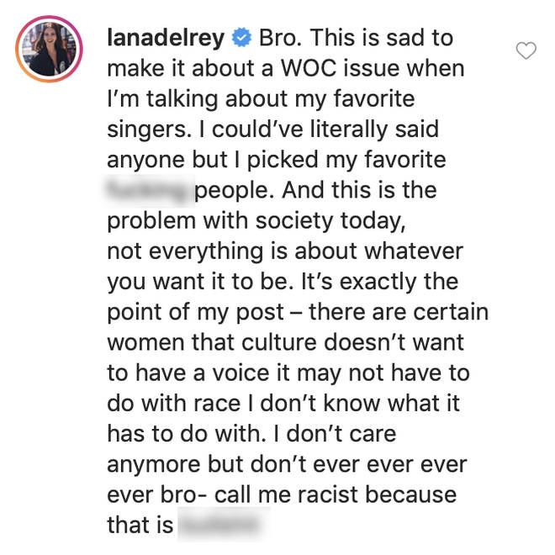Image resolution: width=555 pixels, height=555 pixels.
Task: View the story via the gradient avatar ring
Action: [x=49, y=49]
